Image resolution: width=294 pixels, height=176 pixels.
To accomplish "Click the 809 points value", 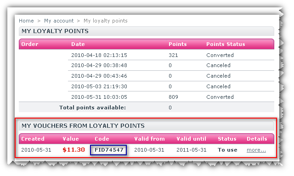I will click(173, 97).
